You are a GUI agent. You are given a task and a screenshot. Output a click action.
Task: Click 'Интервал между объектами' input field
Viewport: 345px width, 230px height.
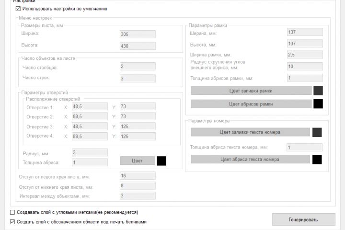click(x=138, y=195)
